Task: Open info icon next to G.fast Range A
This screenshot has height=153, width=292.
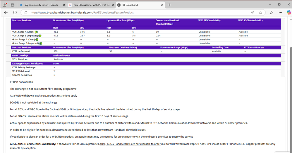Action: [37, 39]
